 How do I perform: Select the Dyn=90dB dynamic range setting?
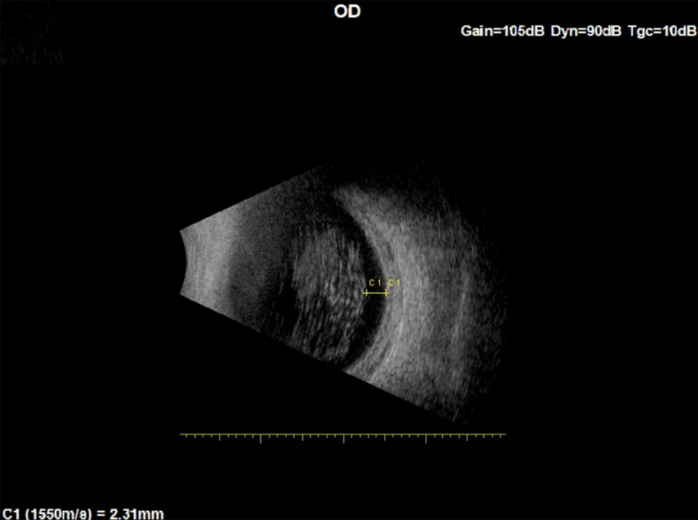(586, 31)
